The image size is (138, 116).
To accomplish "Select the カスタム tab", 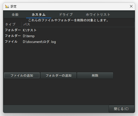I will [x=39, y=15].
